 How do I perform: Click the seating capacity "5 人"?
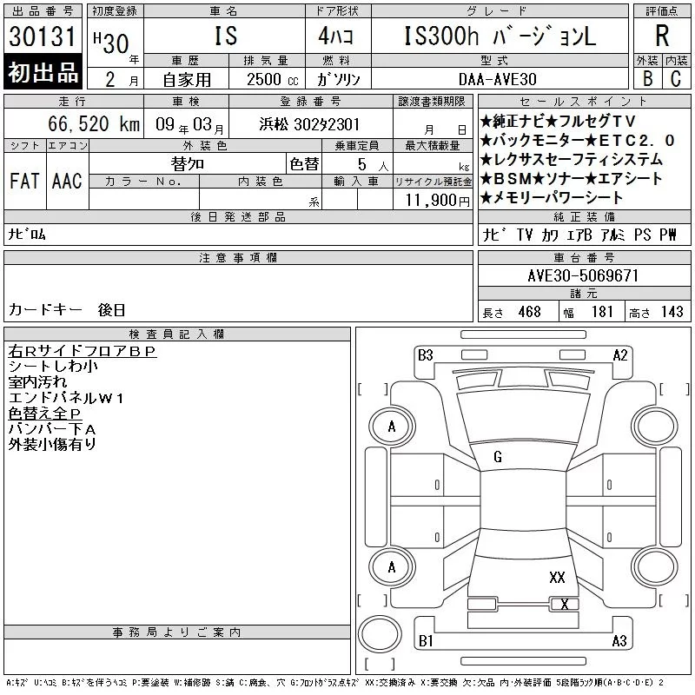tap(373, 165)
